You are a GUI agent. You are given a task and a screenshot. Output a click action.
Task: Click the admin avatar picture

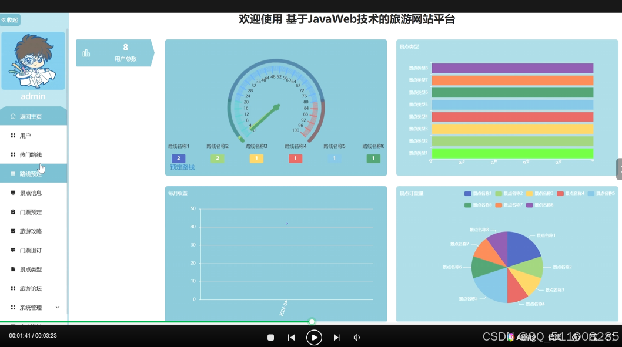click(33, 60)
